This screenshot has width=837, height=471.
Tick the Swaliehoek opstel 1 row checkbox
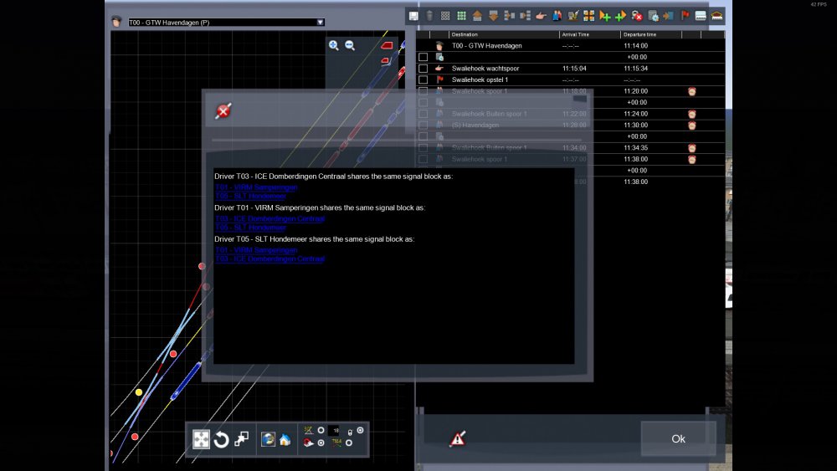[x=424, y=79]
